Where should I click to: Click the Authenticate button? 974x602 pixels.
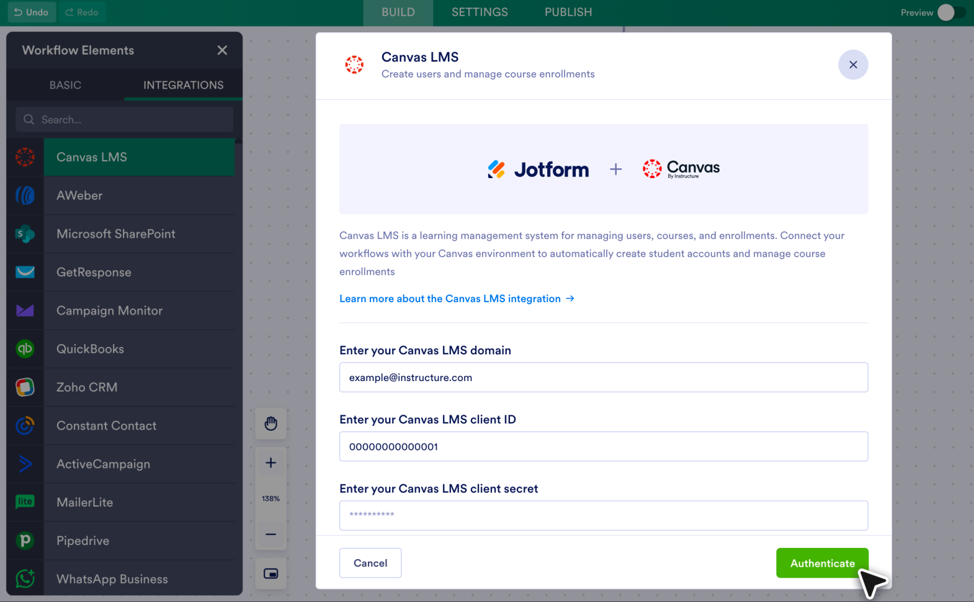(x=822, y=563)
